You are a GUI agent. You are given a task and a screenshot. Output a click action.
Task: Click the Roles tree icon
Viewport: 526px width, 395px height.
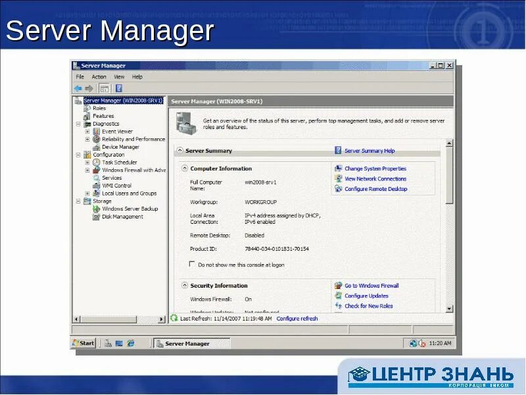(x=87, y=108)
